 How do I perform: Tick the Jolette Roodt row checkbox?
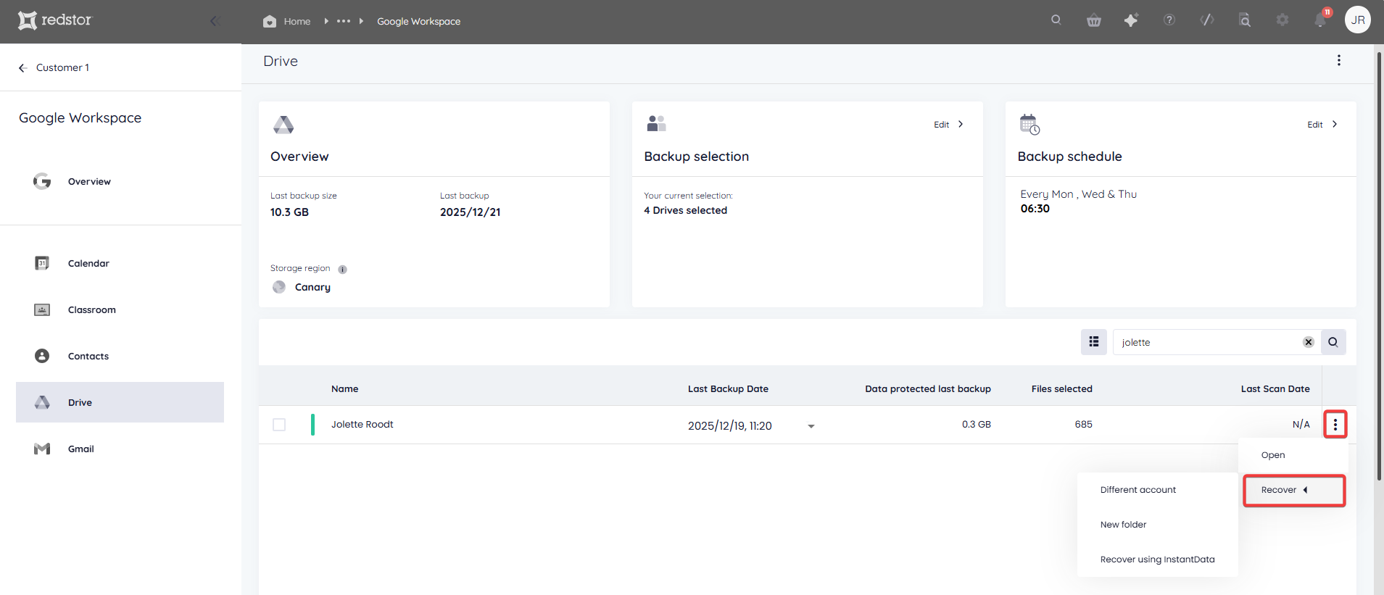click(279, 425)
